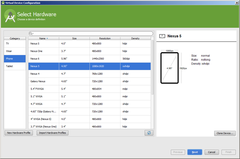The image size is (240, 159).
Task: Click the phone outline preview diagram
Action: tap(169, 68)
